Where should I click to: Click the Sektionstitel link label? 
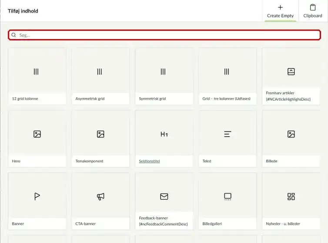[x=149, y=161]
